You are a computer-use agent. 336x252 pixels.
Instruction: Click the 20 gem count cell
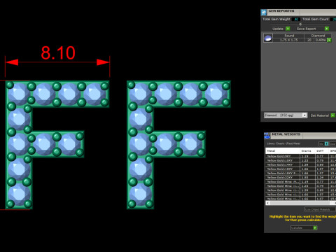click(x=309, y=40)
